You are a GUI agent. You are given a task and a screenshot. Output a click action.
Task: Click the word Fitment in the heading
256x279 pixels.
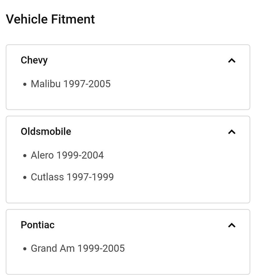pyautogui.click(x=73, y=19)
